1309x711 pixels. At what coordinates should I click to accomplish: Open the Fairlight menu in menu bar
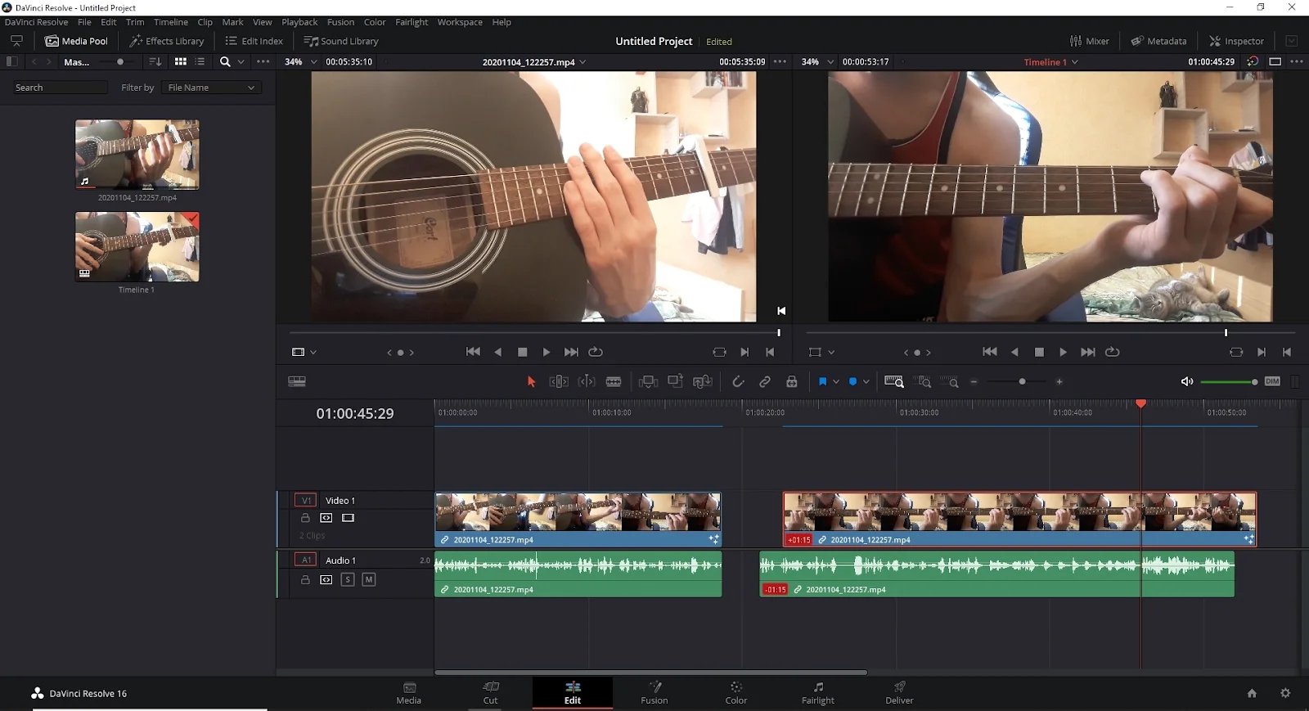412,22
